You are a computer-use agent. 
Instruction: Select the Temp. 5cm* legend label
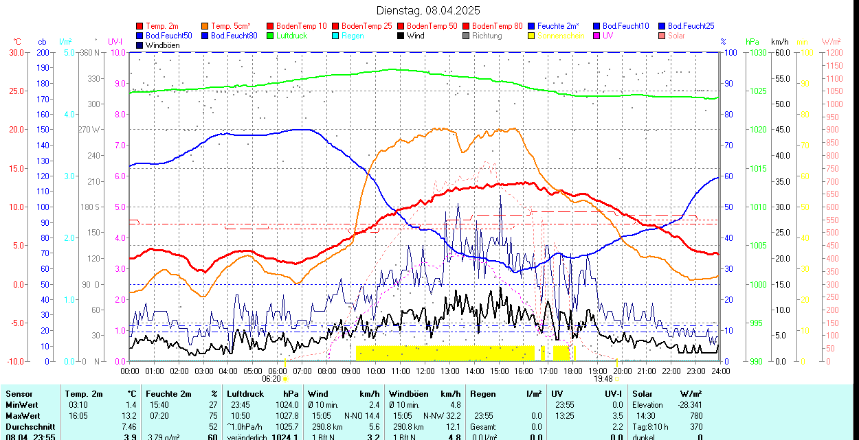click(231, 26)
